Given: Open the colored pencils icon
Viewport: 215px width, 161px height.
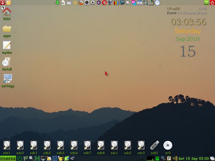Looking at the screenshot, I should click(116, 3).
